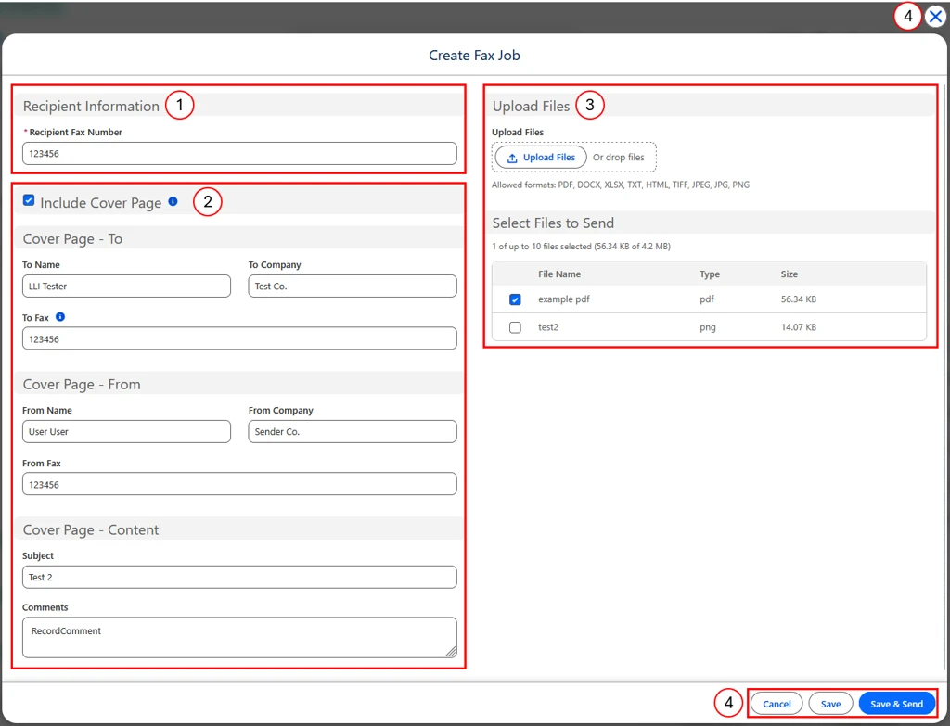Click the Upload Files button

[x=541, y=158]
